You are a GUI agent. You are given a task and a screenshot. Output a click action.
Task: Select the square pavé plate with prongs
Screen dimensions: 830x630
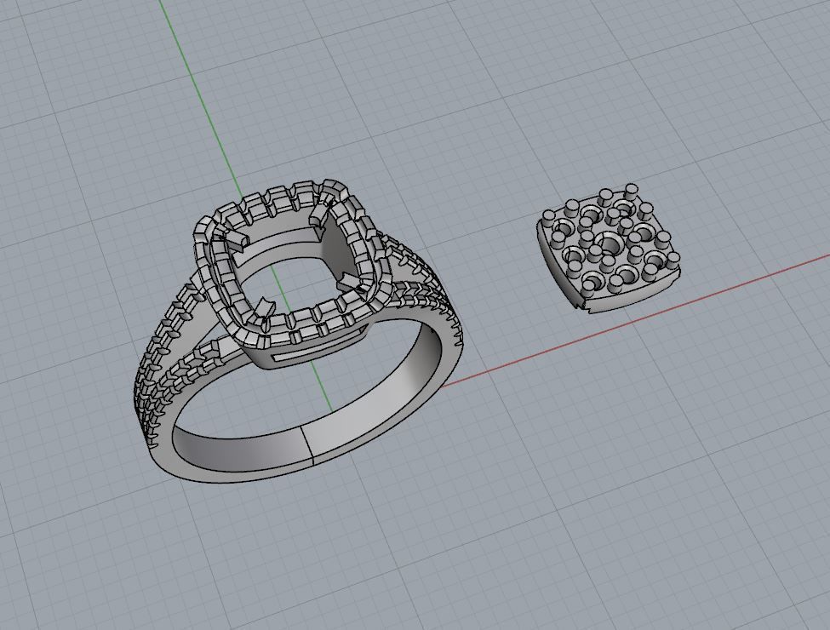point(608,249)
